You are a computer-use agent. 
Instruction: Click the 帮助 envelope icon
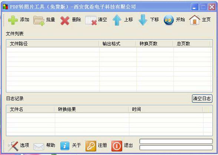point(39,146)
